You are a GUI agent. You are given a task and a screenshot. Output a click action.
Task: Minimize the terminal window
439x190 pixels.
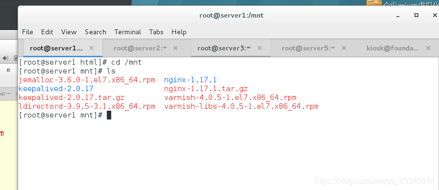tap(398, 16)
